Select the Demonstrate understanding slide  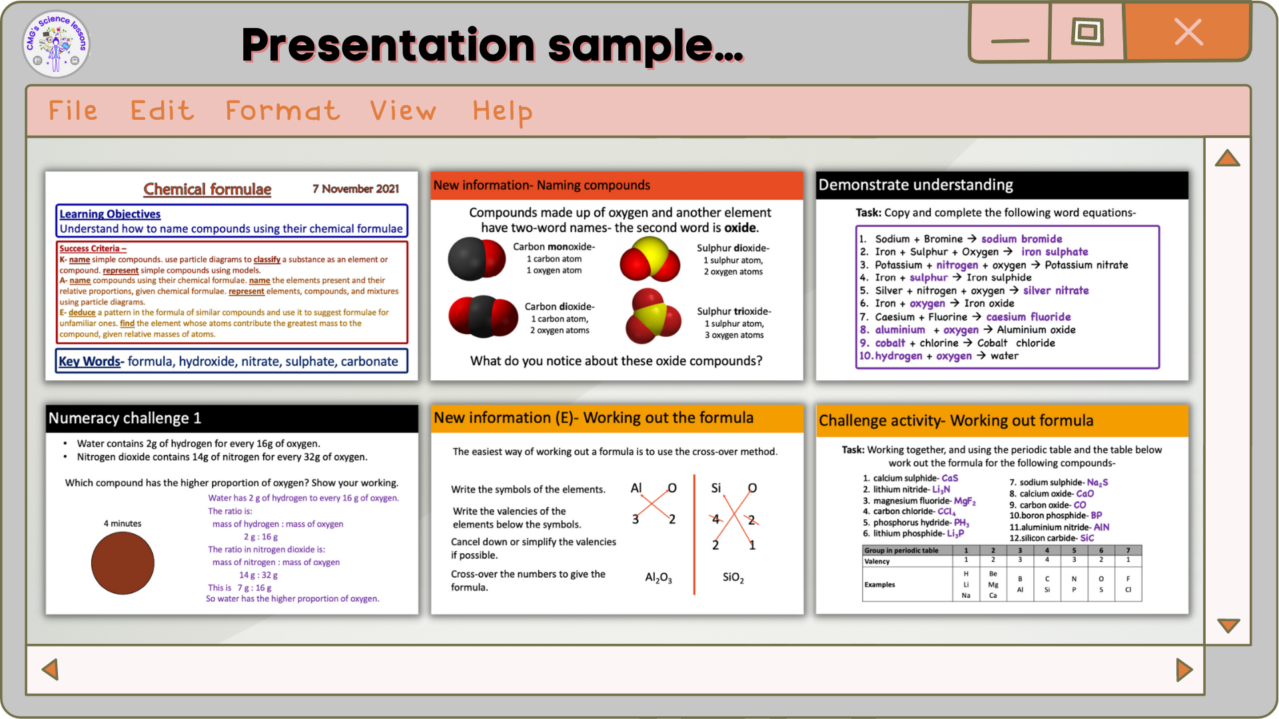click(x=1002, y=275)
